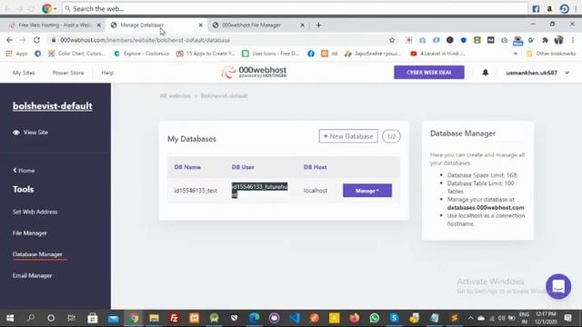Launch FileZilla from the taskbar
The height and width of the screenshot is (327, 582).
pyautogui.click(x=174, y=318)
